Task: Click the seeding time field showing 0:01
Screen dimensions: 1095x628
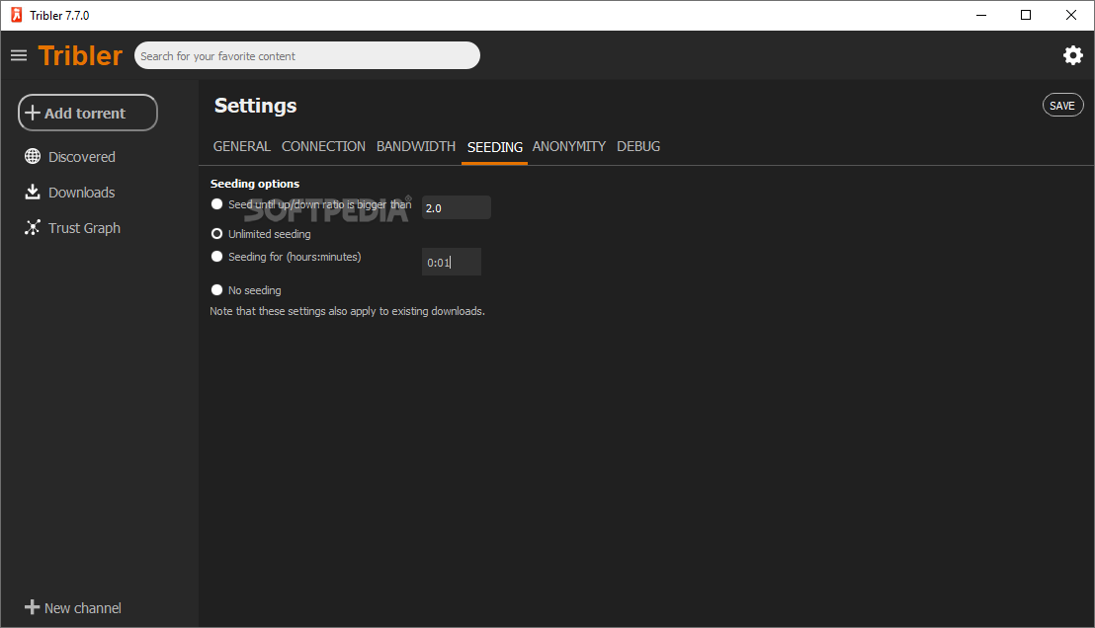Action: tap(451, 263)
